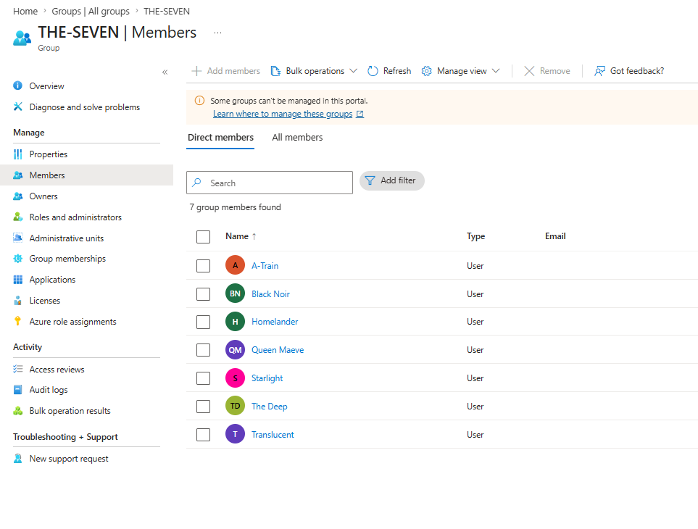Viewport: 698px width, 529px height.
Task: Click the Type column header
Action: pyautogui.click(x=475, y=236)
